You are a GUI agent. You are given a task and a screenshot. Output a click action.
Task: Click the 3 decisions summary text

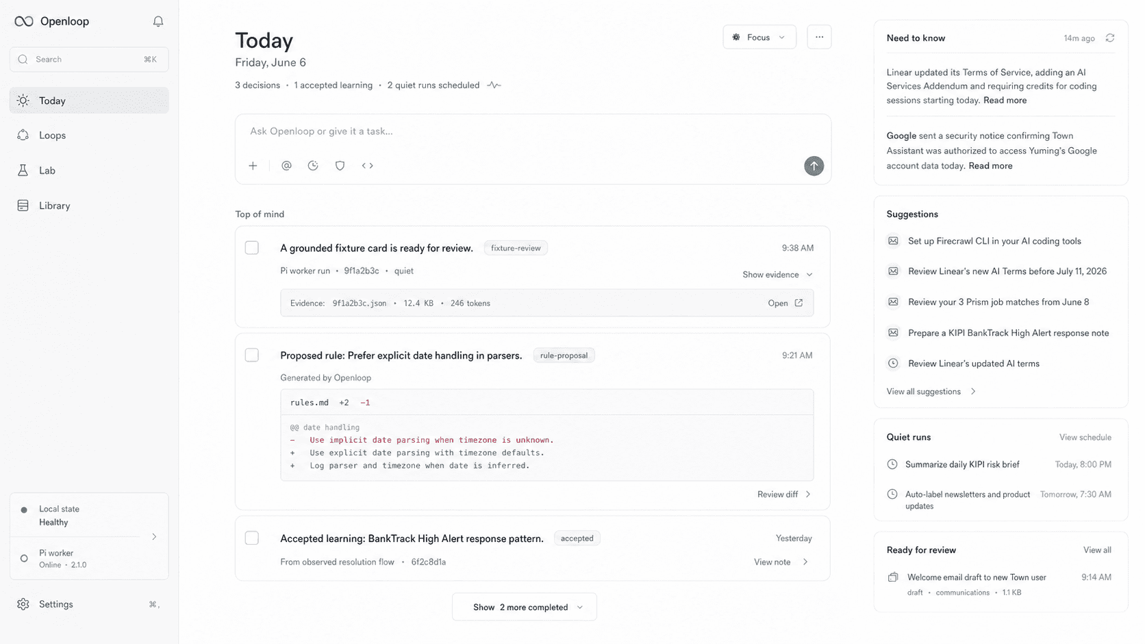257,86
